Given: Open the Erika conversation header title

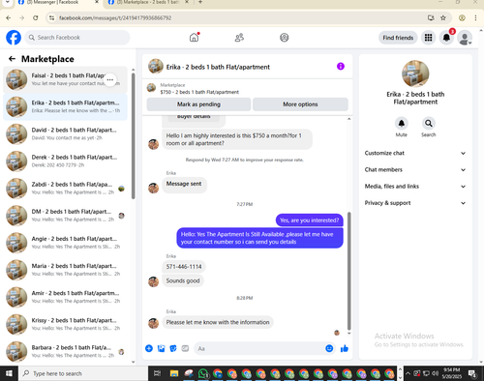Looking at the screenshot, I should click(218, 67).
